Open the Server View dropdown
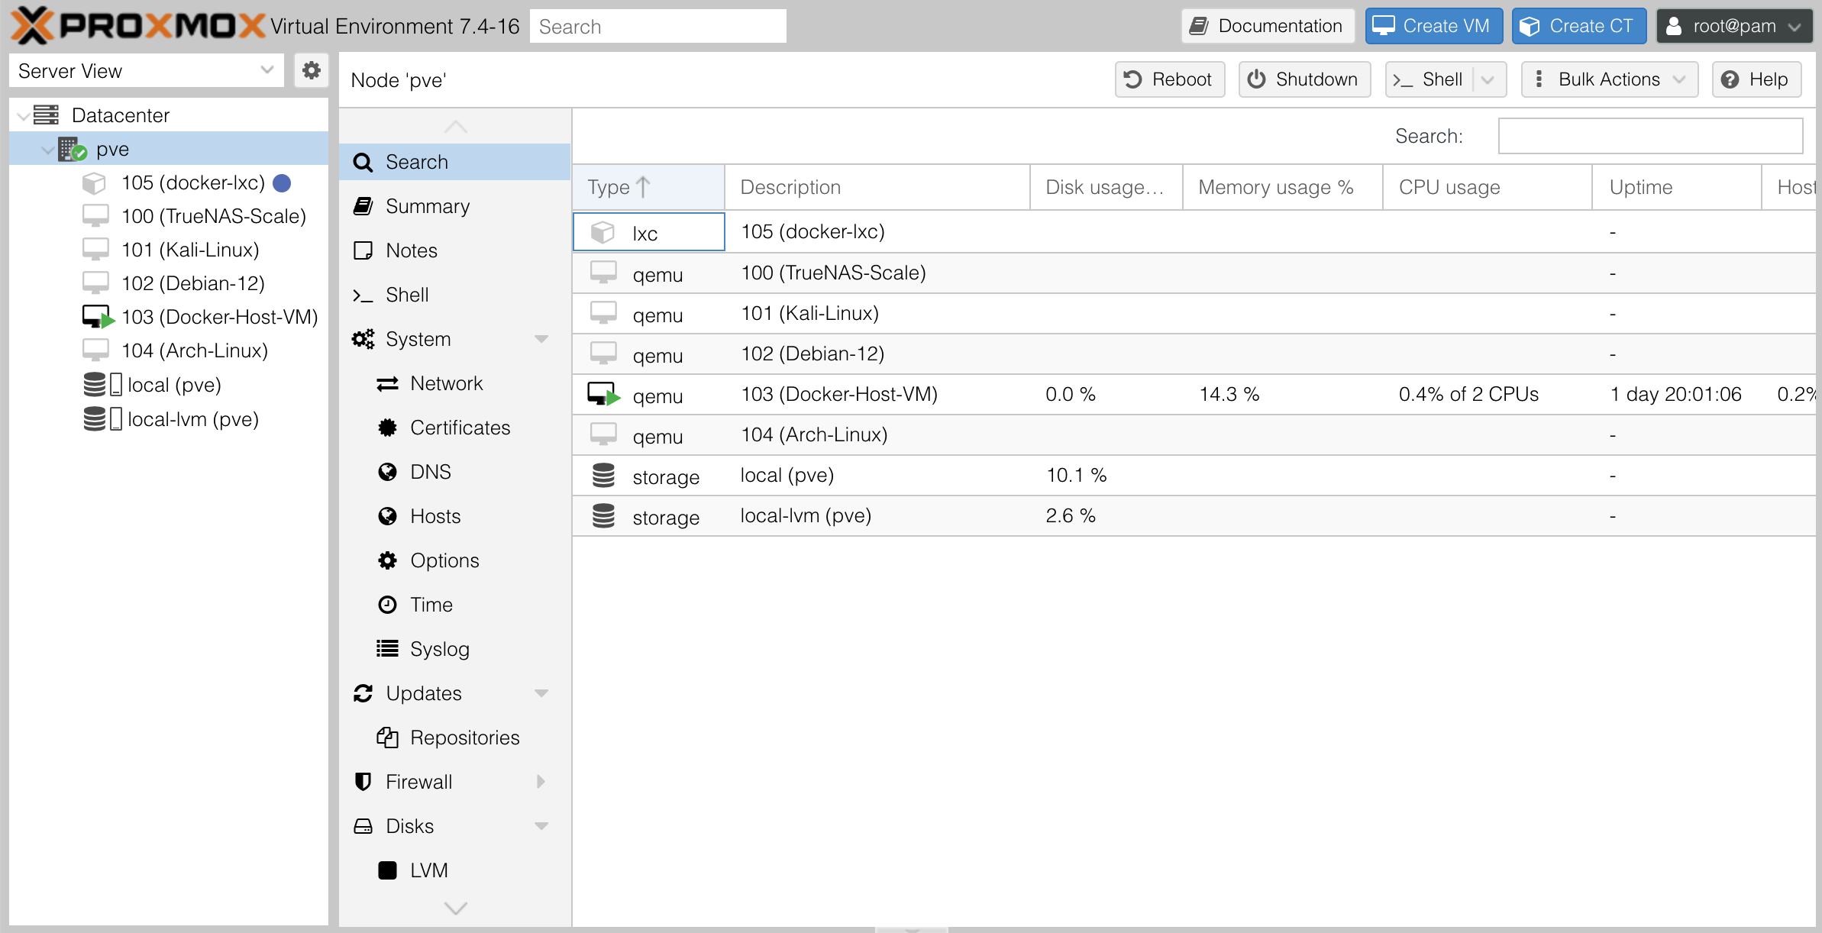Viewport: 1822px width, 933px height. [147, 71]
